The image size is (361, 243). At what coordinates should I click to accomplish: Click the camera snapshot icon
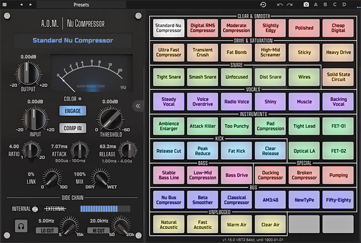[306, 4]
